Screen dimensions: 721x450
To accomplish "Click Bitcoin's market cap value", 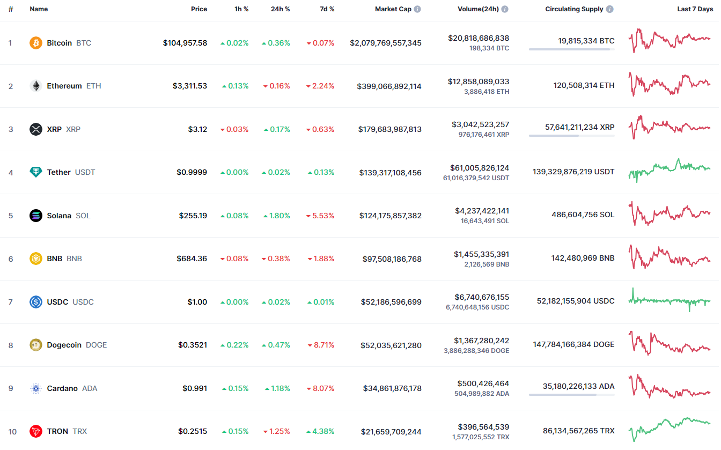I will (386, 43).
